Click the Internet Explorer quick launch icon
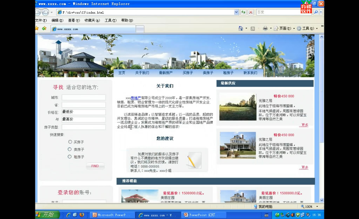359x219 pixels. tap(68, 215)
